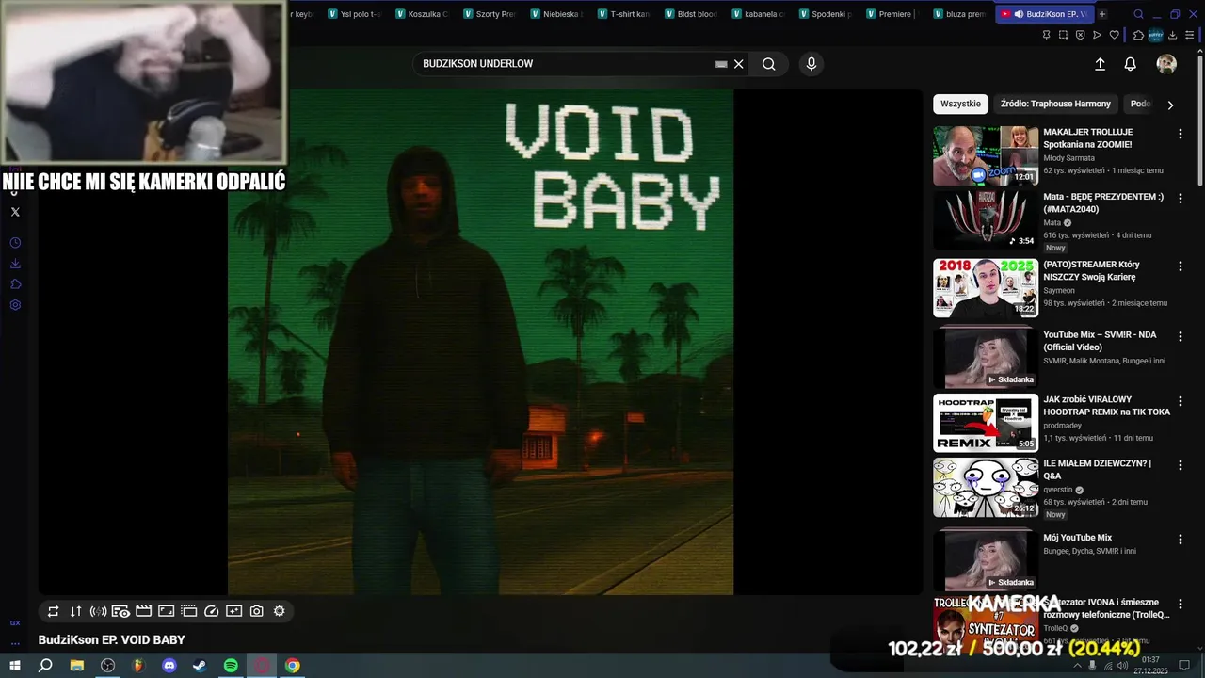Viewport: 1205px width, 678px height.
Task: Open a new browser tab
Action: [1102, 14]
